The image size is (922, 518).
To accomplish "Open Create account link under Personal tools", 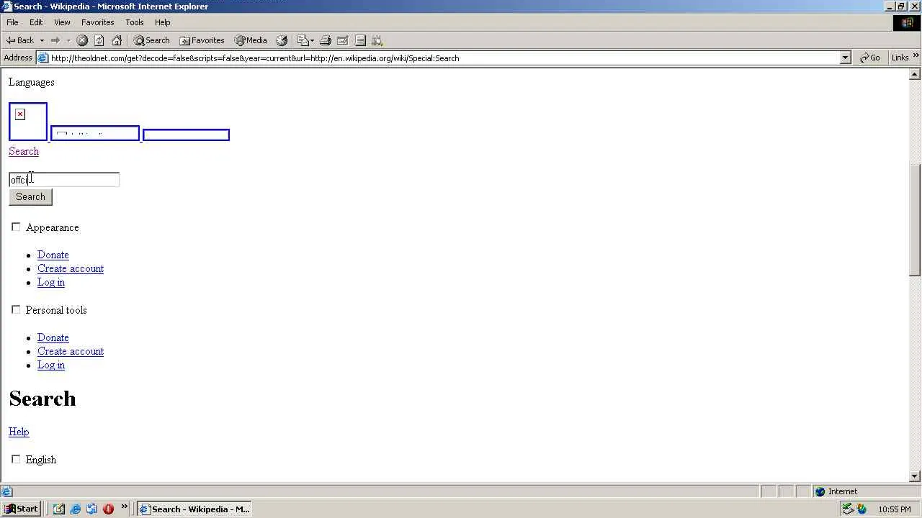I will (x=71, y=351).
